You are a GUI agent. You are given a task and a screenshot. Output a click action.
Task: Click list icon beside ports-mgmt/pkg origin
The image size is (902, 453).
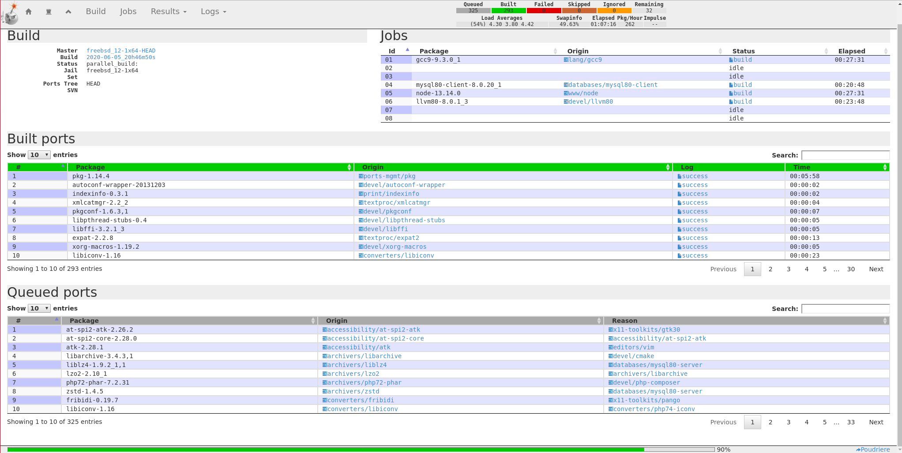coord(361,176)
